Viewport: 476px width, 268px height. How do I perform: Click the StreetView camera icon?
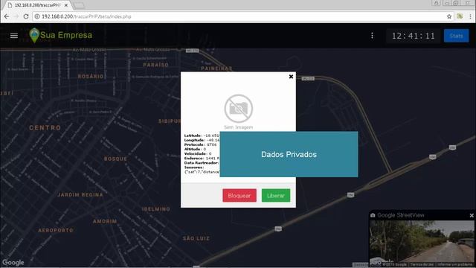tap(373, 215)
